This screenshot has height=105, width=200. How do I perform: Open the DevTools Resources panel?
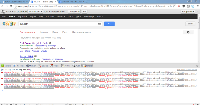(x=19, y=66)
